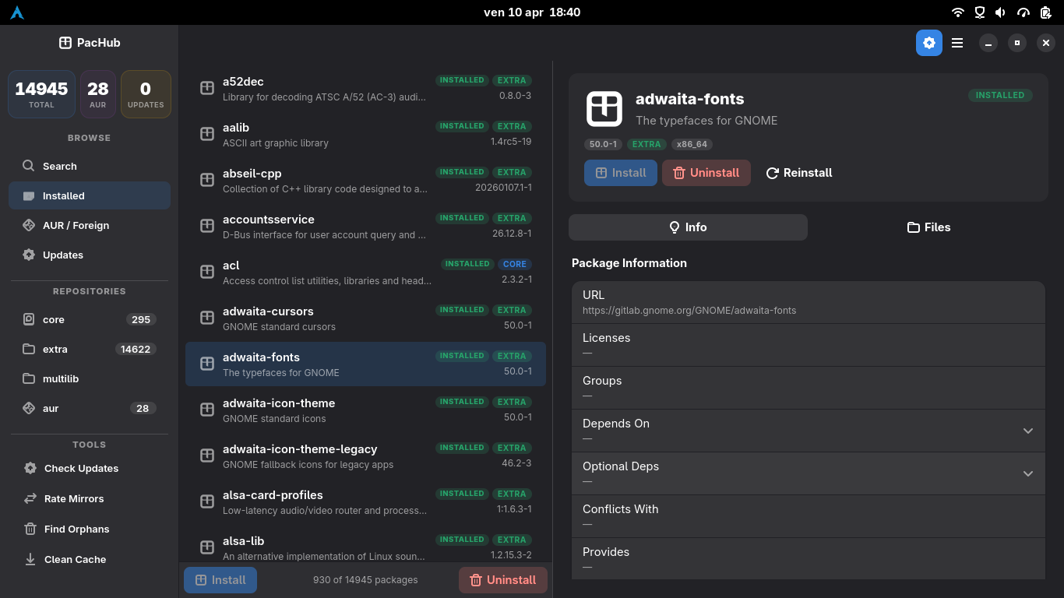Open AUR / Foreign packages view

click(x=90, y=225)
